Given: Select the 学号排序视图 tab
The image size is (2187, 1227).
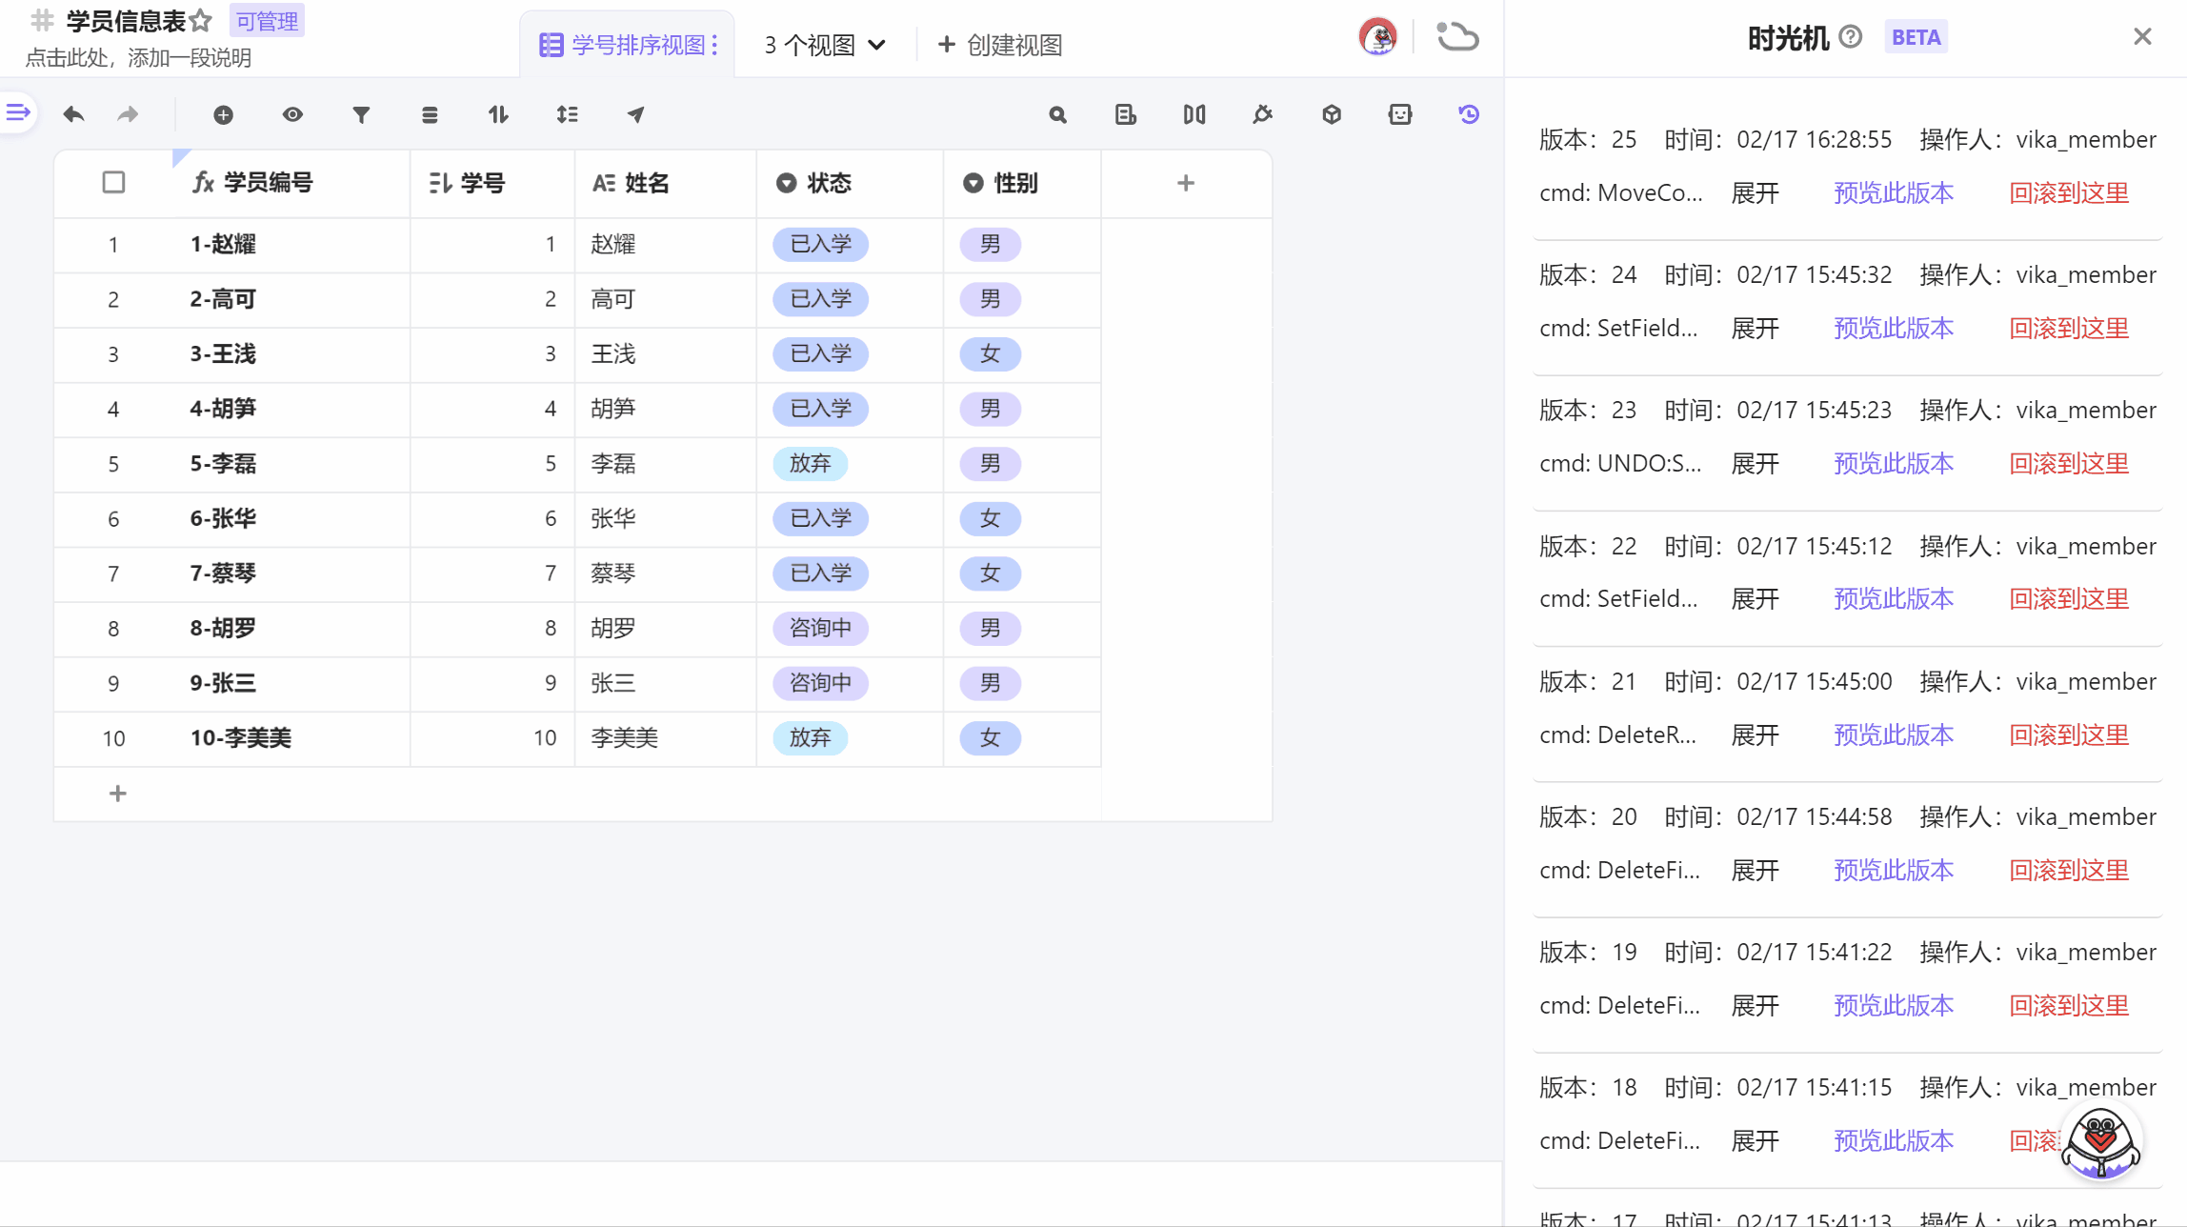Looking at the screenshot, I should click(625, 45).
